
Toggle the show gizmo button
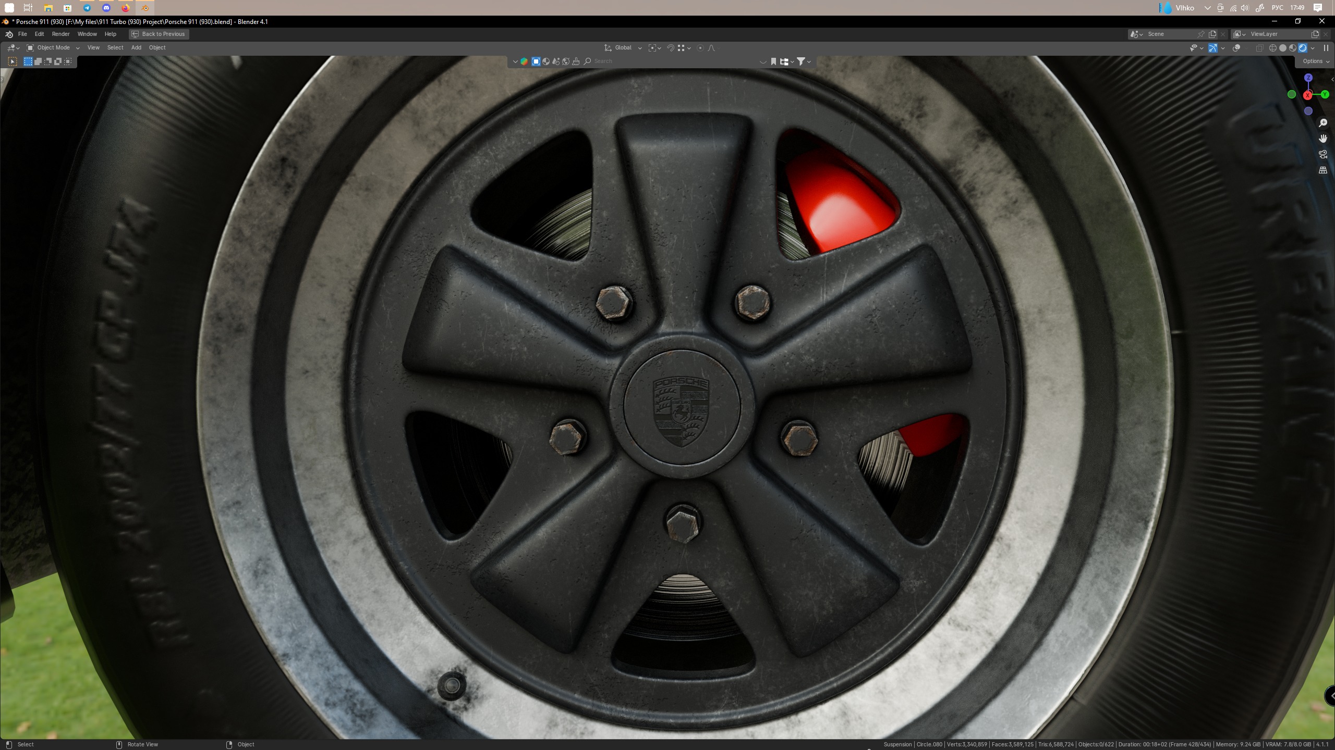[1213, 48]
